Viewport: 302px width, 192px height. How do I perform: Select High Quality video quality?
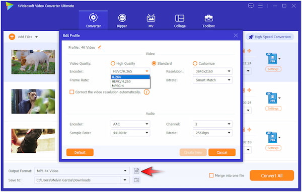pyautogui.click(x=113, y=63)
